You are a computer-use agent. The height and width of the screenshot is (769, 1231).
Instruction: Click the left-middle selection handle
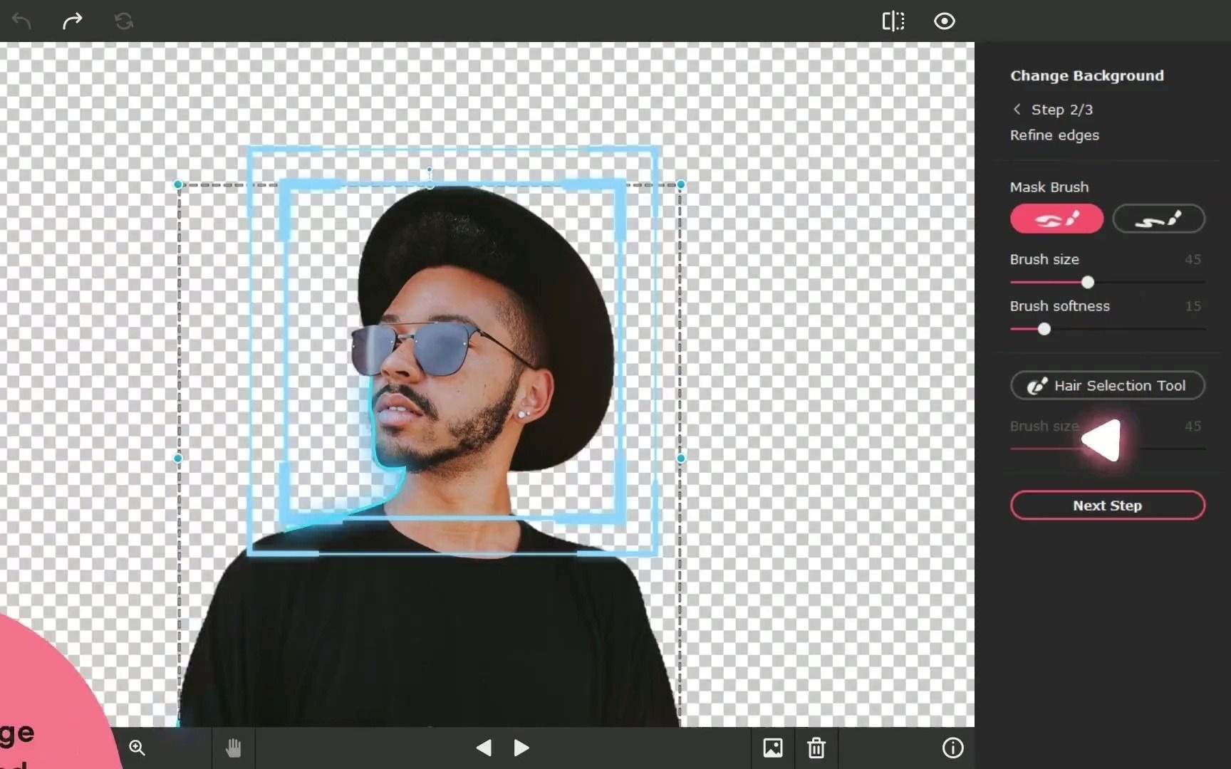click(x=178, y=459)
